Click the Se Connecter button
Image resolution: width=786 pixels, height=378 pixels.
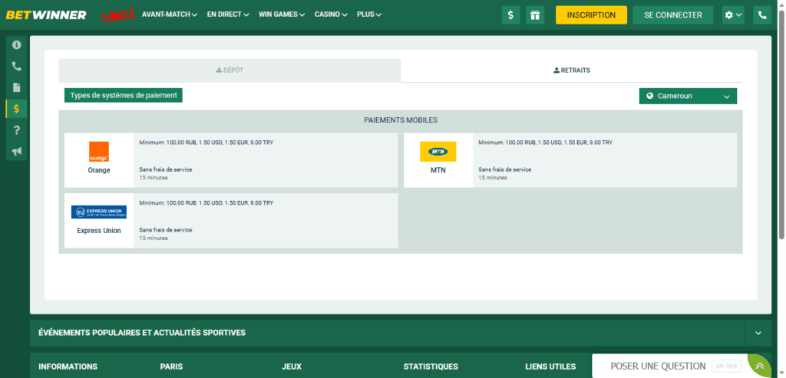click(672, 15)
